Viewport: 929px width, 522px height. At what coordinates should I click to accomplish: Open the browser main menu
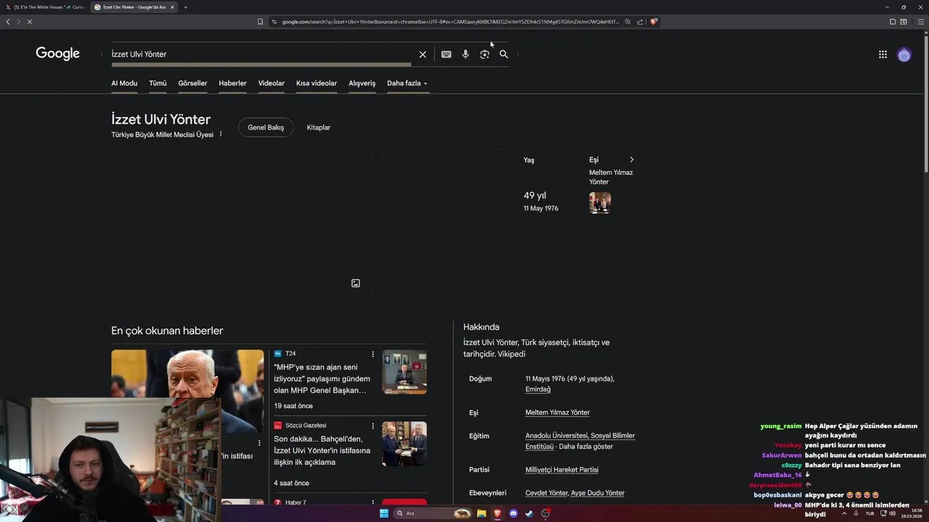(920, 22)
